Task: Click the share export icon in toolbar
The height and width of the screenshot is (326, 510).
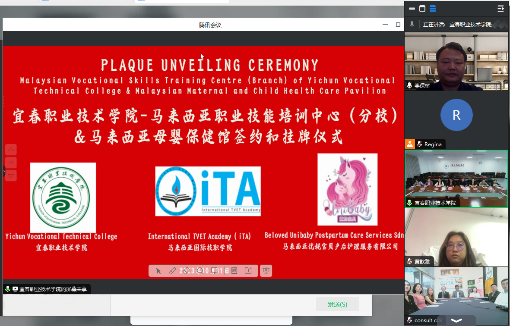Action: (248, 271)
